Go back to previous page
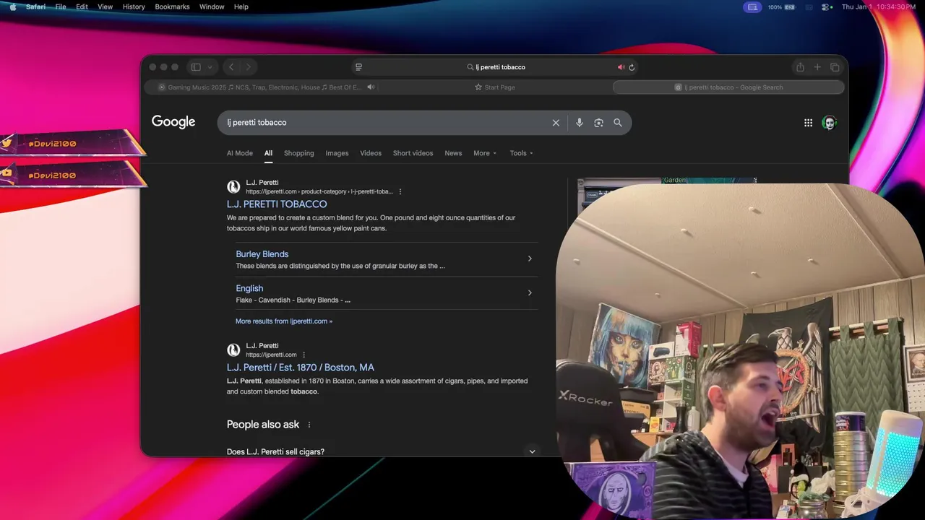The height and width of the screenshot is (520, 925). pos(231,67)
